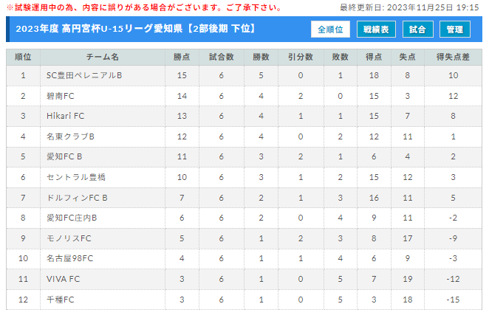489x318 pixels.
Task: Open the 試合 tab
Action: click(417, 30)
